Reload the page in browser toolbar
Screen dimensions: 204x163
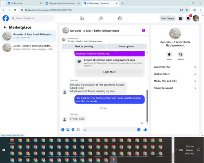tap(15, 10)
